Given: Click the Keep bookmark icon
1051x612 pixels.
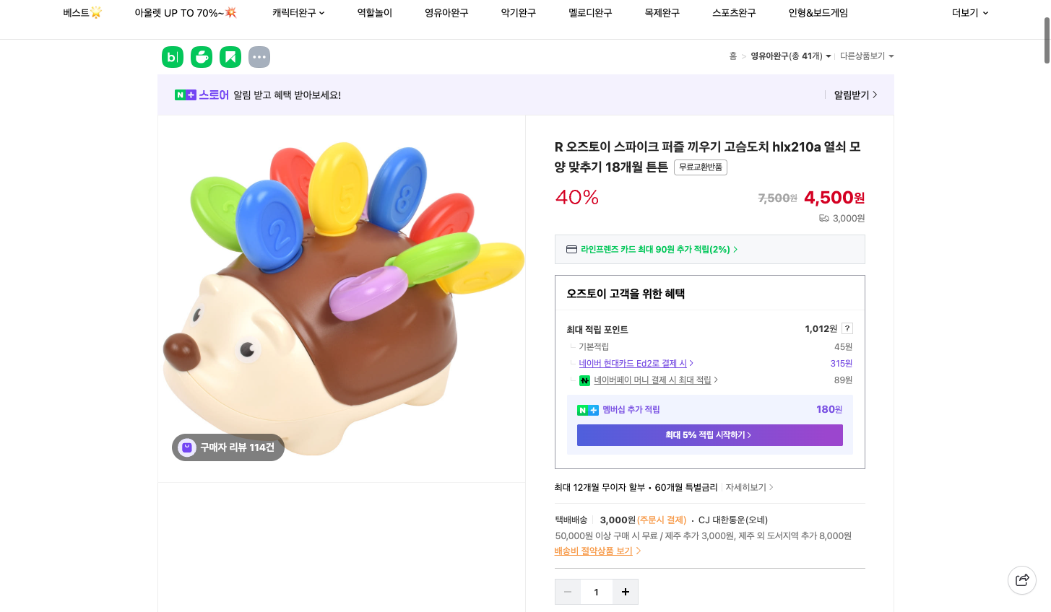Looking at the screenshot, I should pyautogui.click(x=230, y=56).
